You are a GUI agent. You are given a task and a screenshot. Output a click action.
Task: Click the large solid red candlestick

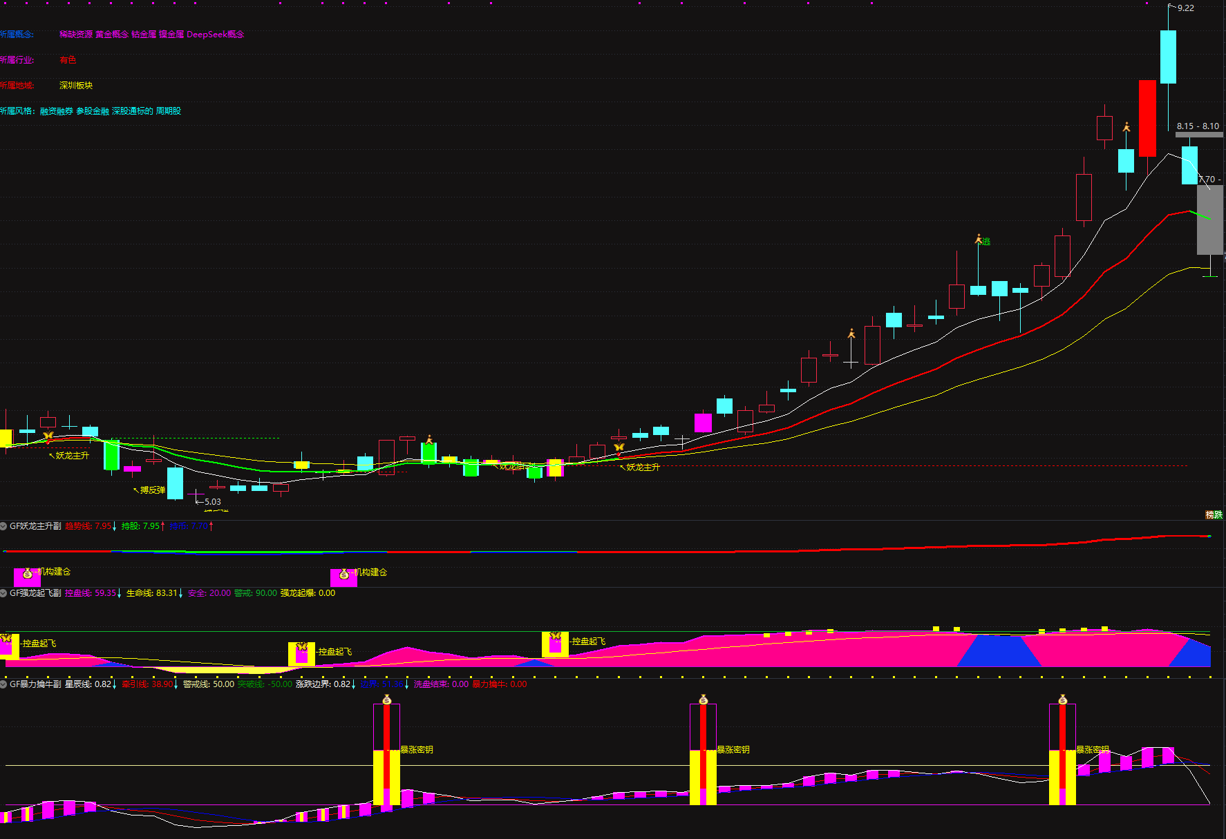click(x=1147, y=118)
